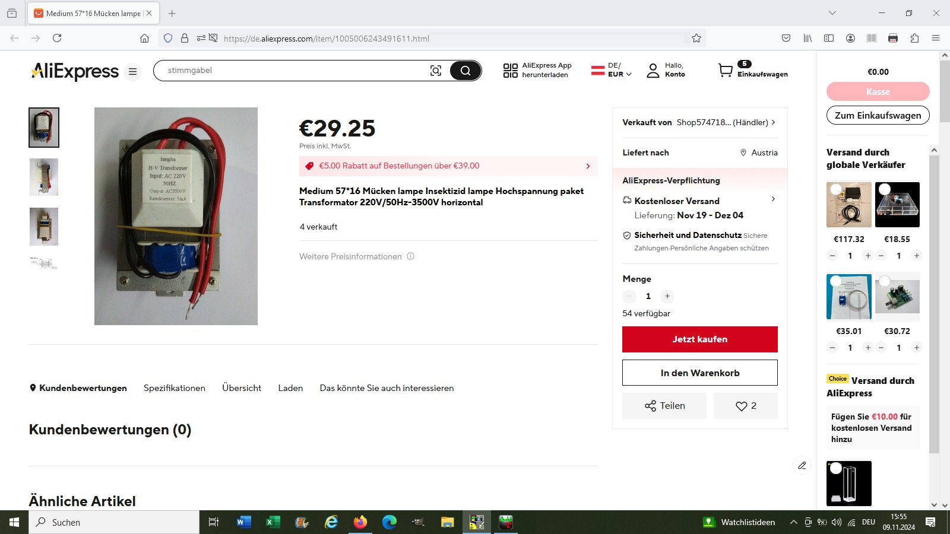Expand Kostenloser Versand shipping details chevron
The width and height of the screenshot is (950, 534).
pos(773,199)
